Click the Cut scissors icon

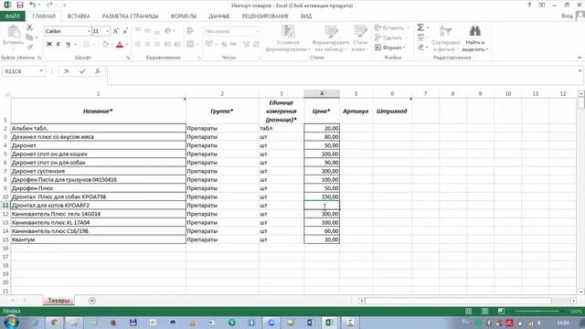pyautogui.click(x=29, y=27)
